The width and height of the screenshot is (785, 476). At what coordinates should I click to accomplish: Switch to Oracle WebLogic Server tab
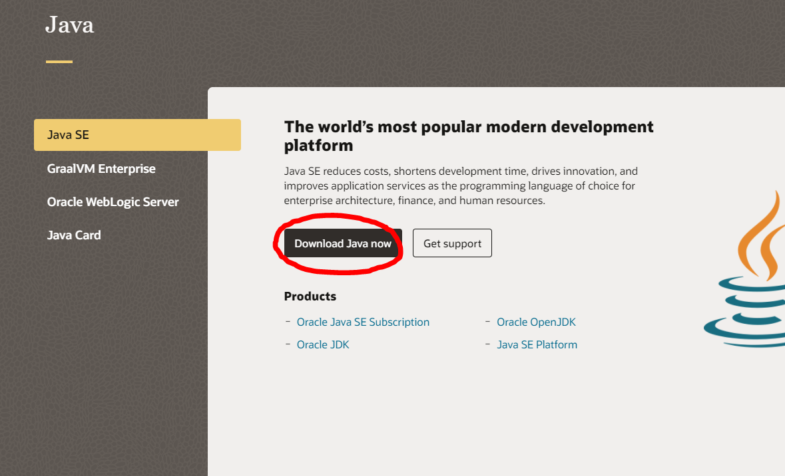pyautogui.click(x=113, y=202)
